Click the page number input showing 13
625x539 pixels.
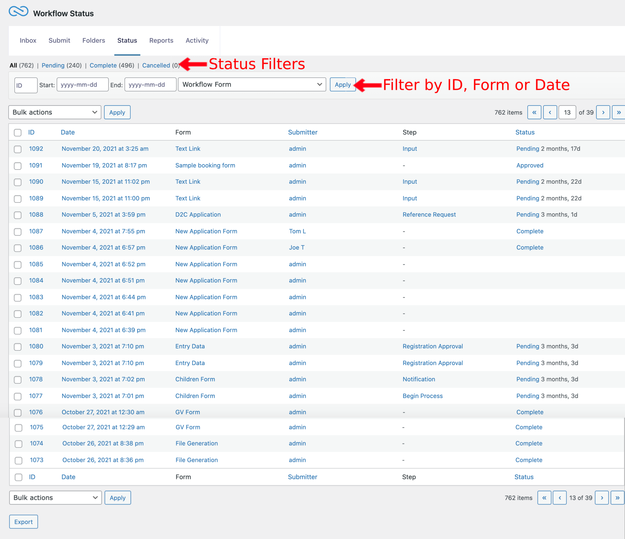click(x=567, y=112)
